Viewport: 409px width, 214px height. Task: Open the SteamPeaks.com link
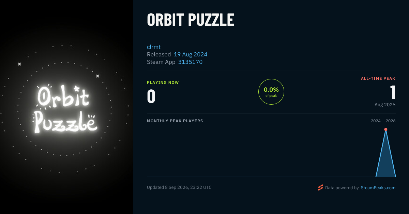378,188
